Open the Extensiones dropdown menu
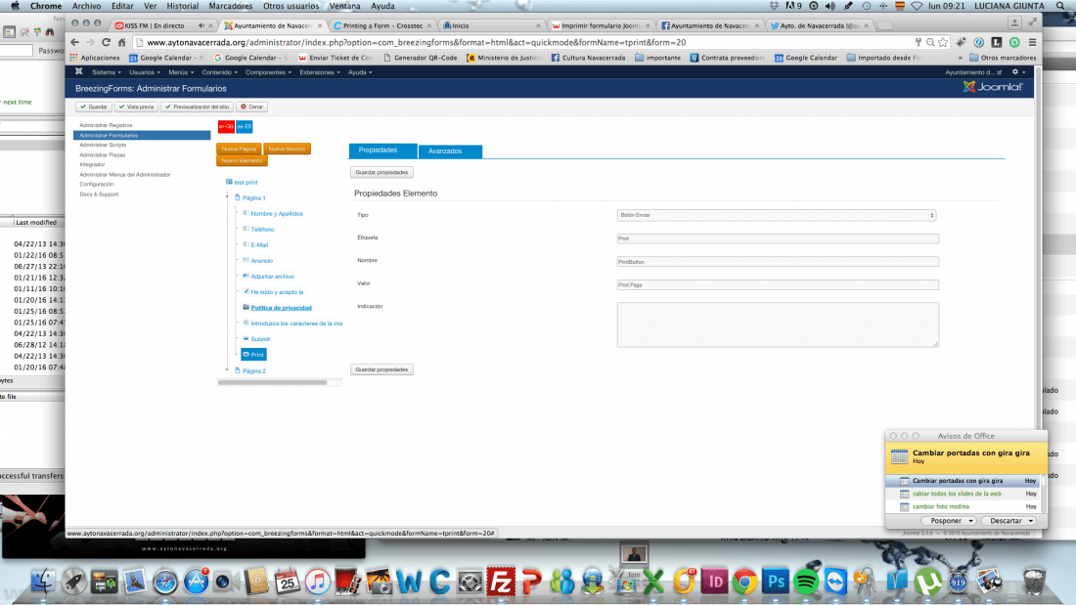1076x605 pixels. click(x=319, y=72)
